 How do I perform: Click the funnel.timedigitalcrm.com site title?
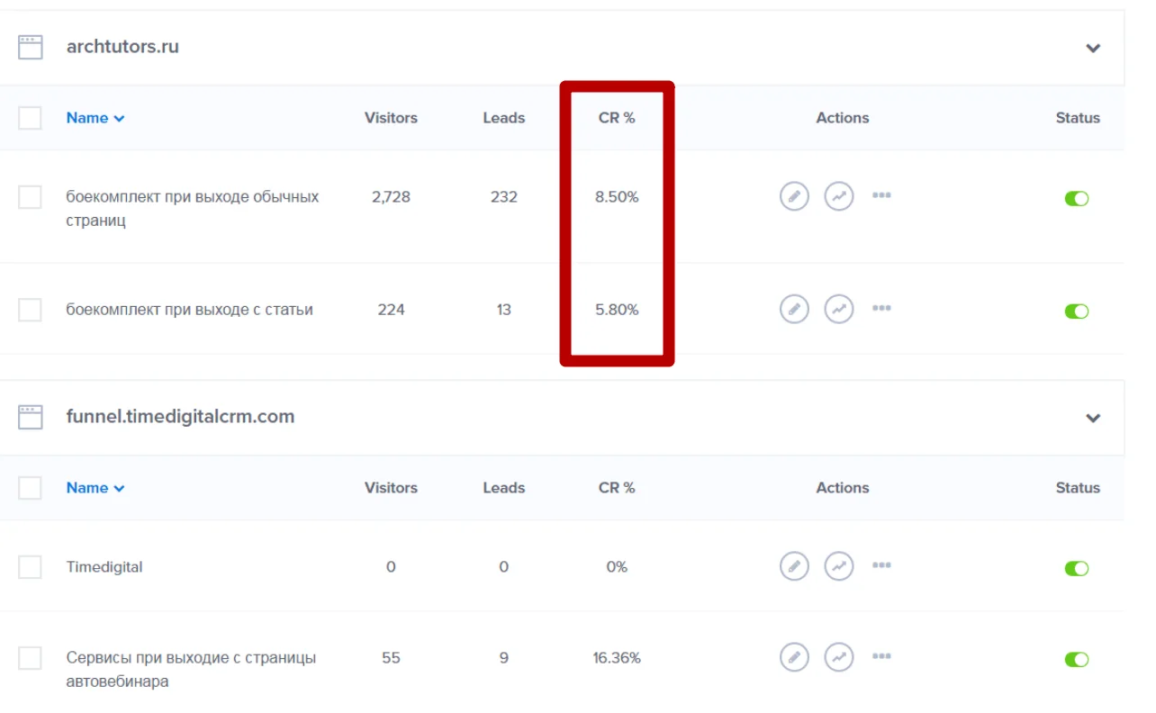click(180, 417)
